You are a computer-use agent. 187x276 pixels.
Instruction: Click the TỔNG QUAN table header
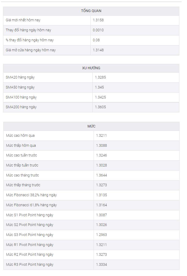(x=91, y=11)
